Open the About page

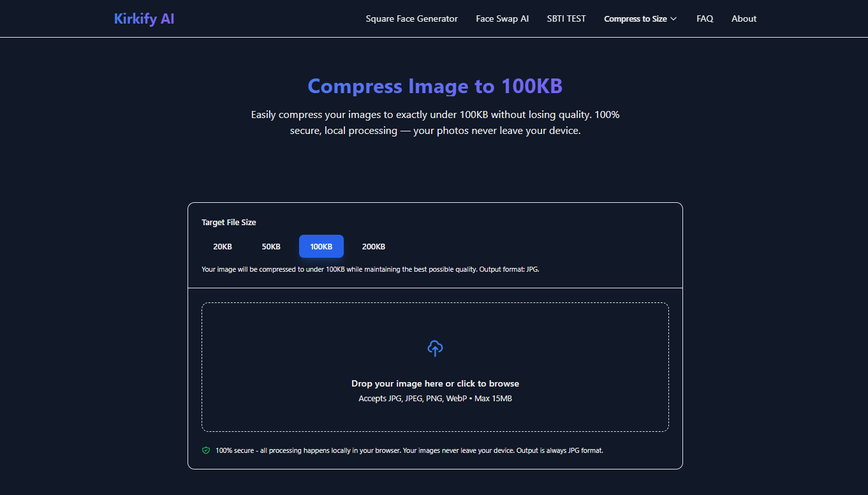click(x=744, y=18)
